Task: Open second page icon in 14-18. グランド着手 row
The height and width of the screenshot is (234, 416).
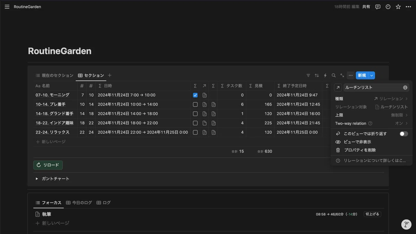Action: coord(214,114)
